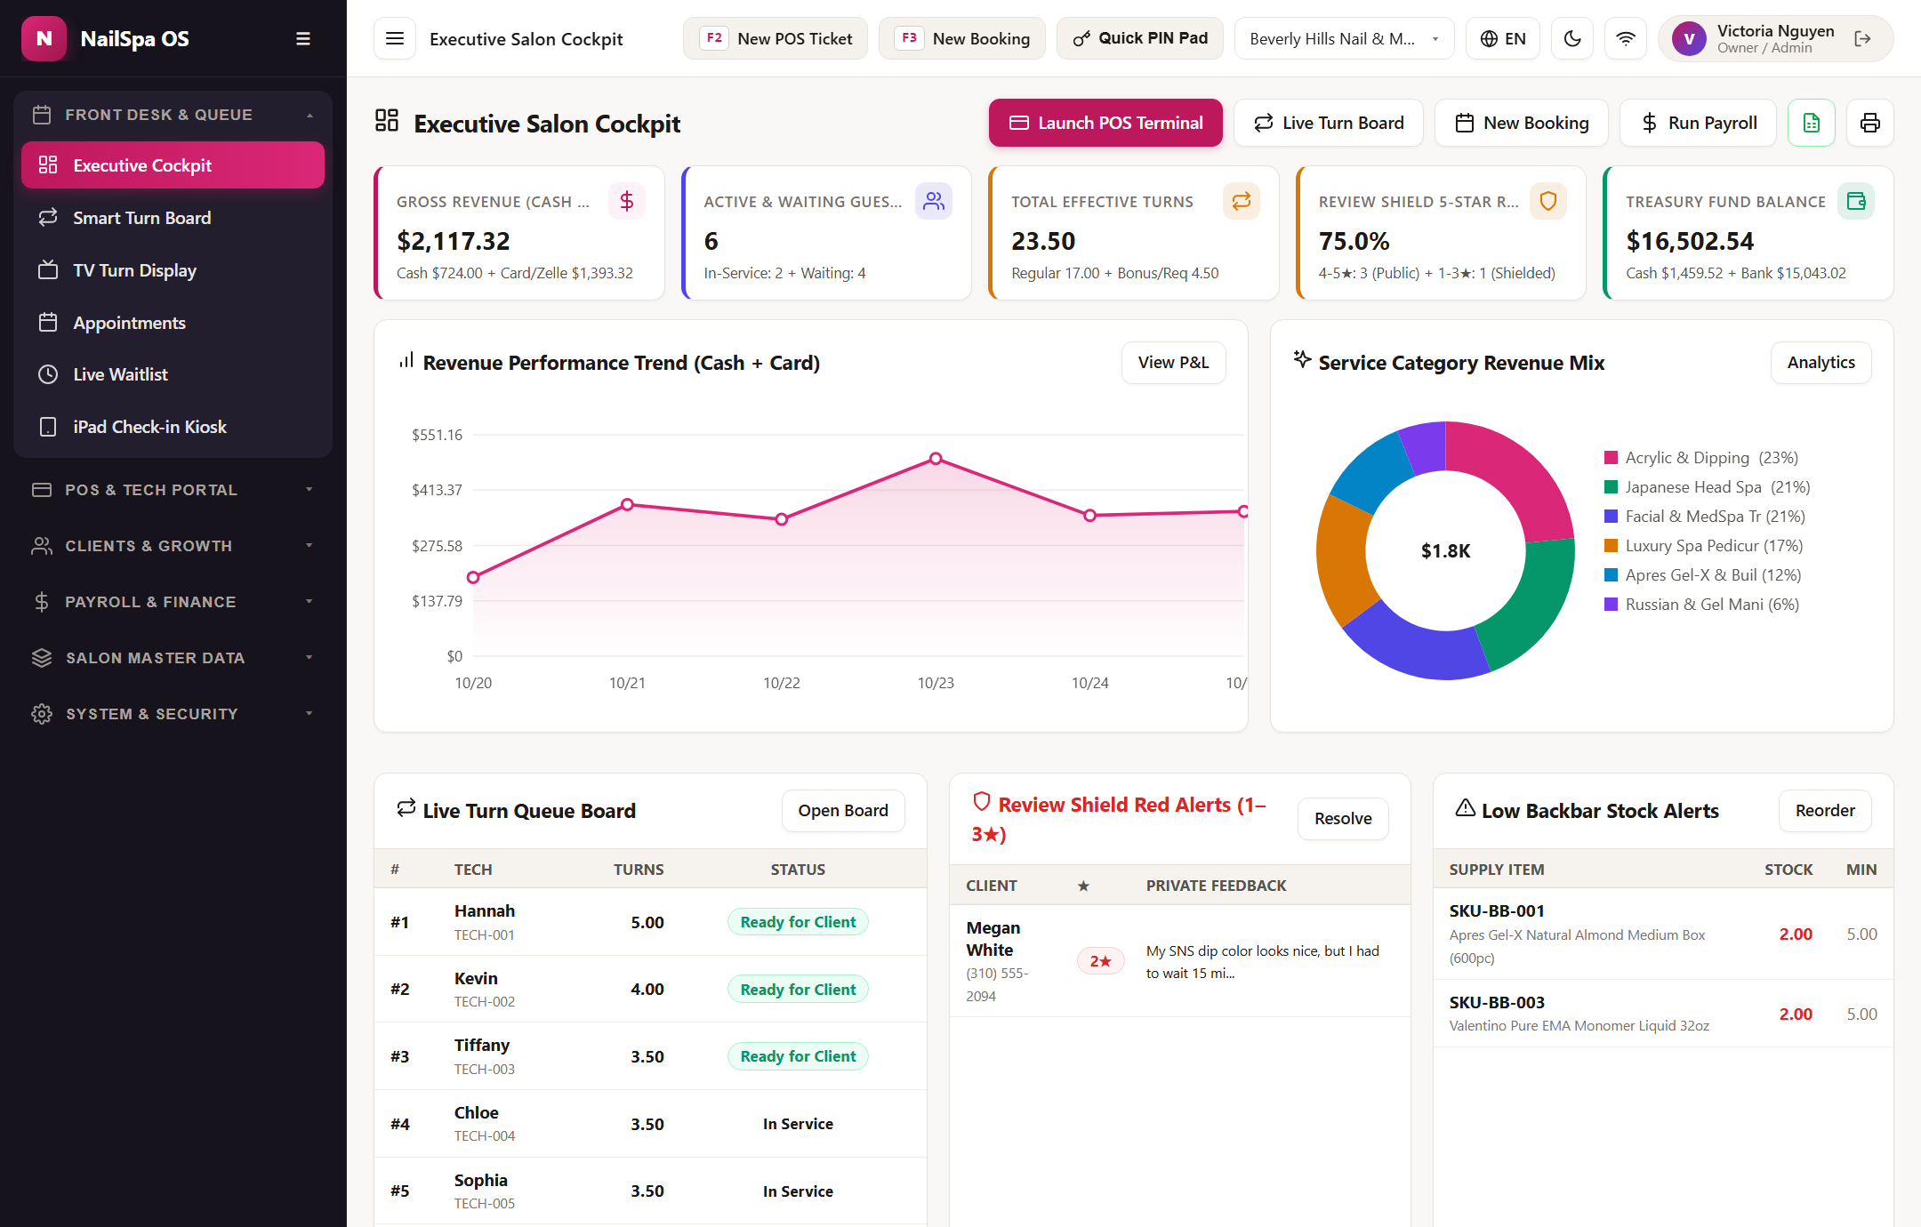Click the guests icon on Active & Waiting card
Screen dimensions: 1921x1227
(934, 201)
